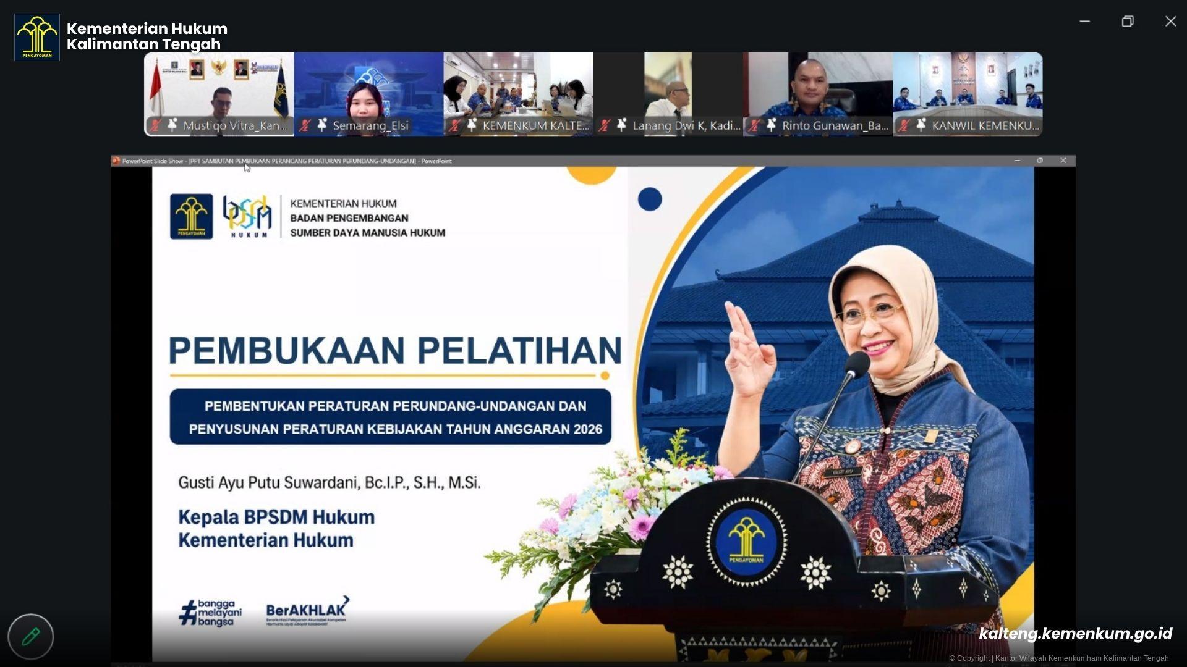Image resolution: width=1187 pixels, height=667 pixels.
Task: Select Rinto Gunawan's video thumbnail
Action: pos(817,94)
